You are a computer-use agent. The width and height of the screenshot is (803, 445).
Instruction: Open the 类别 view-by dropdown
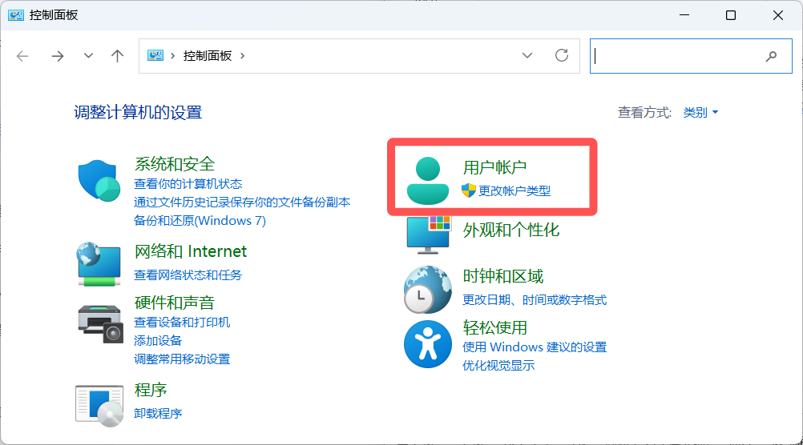tap(700, 113)
